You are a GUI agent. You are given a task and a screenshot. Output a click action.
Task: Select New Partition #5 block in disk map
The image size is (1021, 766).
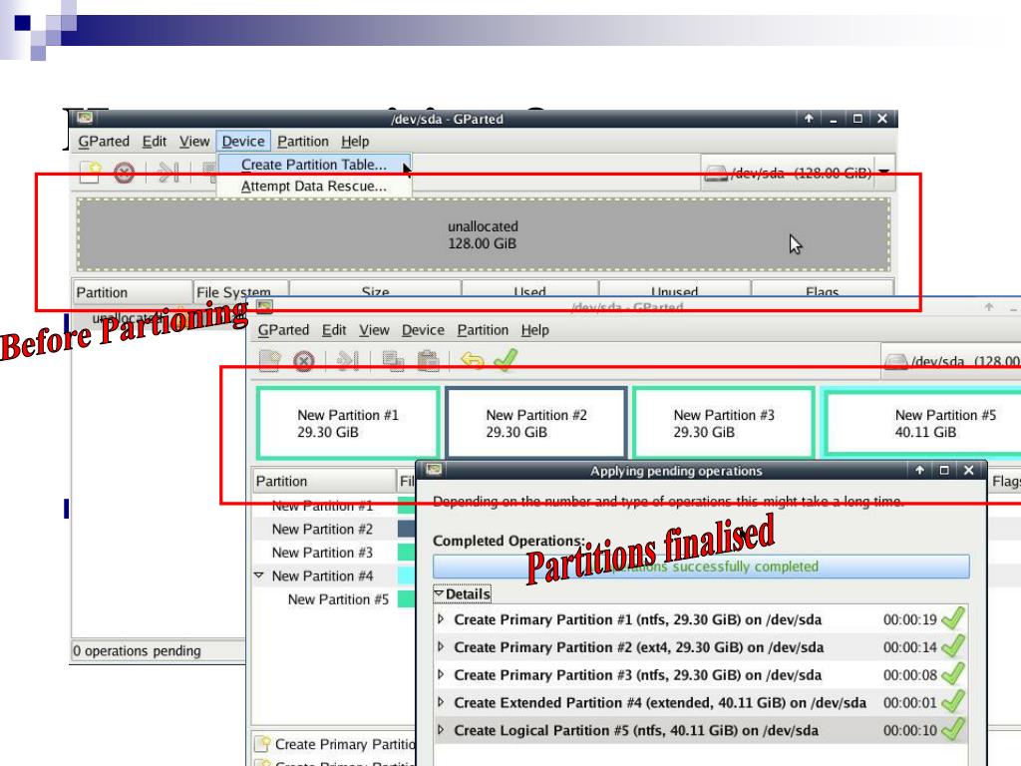[922, 423]
